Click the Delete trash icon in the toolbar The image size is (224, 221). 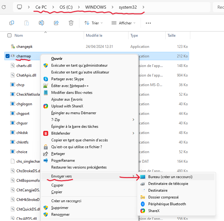click(71, 23)
